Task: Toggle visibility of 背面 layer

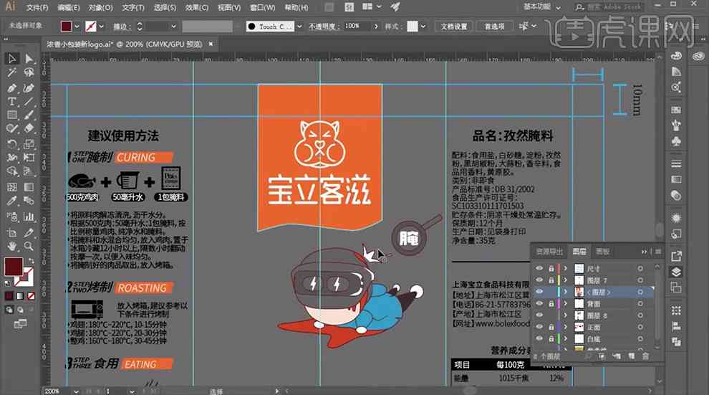Action: coord(539,304)
